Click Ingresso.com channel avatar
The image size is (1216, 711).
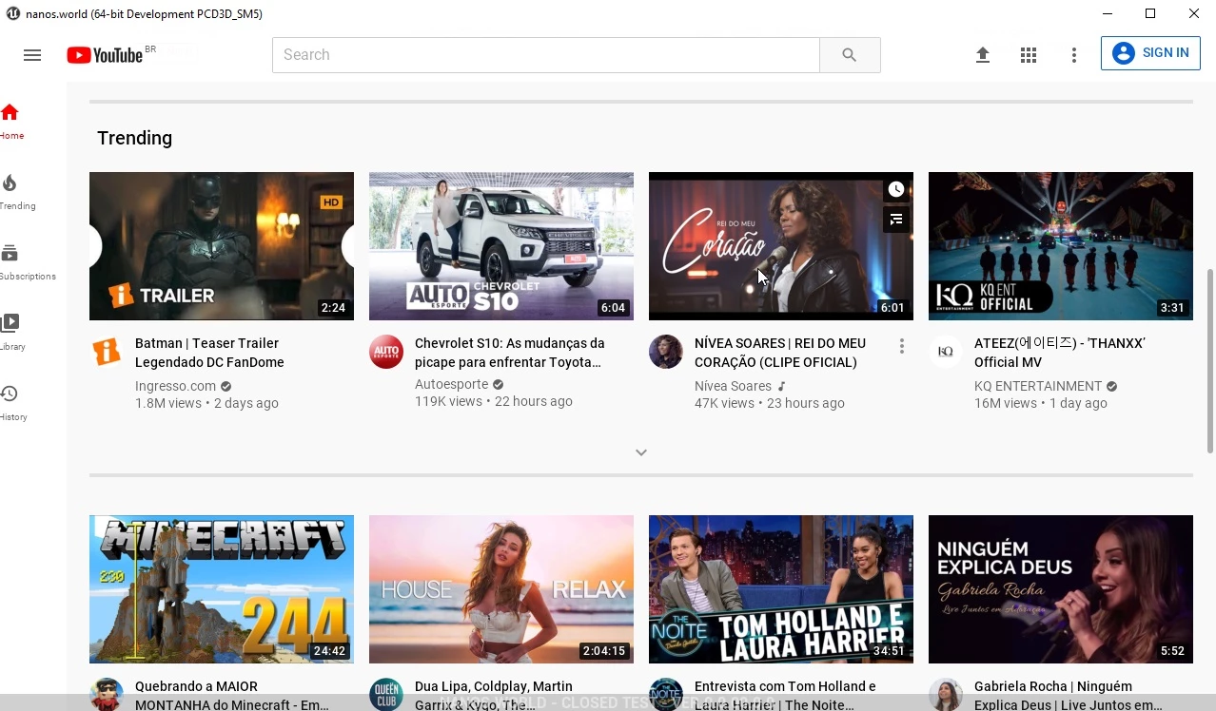click(107, 352)
